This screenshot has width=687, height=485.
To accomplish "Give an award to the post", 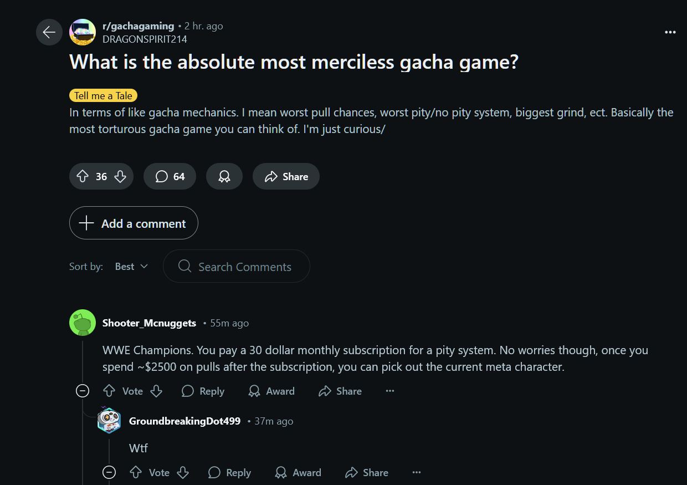I will [224, 176].
